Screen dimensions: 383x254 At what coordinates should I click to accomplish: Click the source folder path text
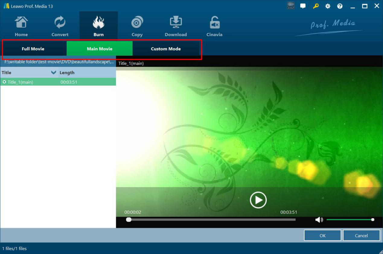[x=59, y=62]
